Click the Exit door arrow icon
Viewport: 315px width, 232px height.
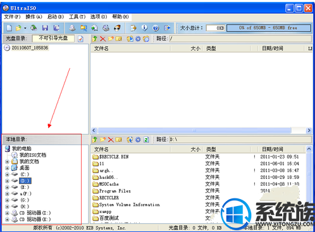coord(167,28)
